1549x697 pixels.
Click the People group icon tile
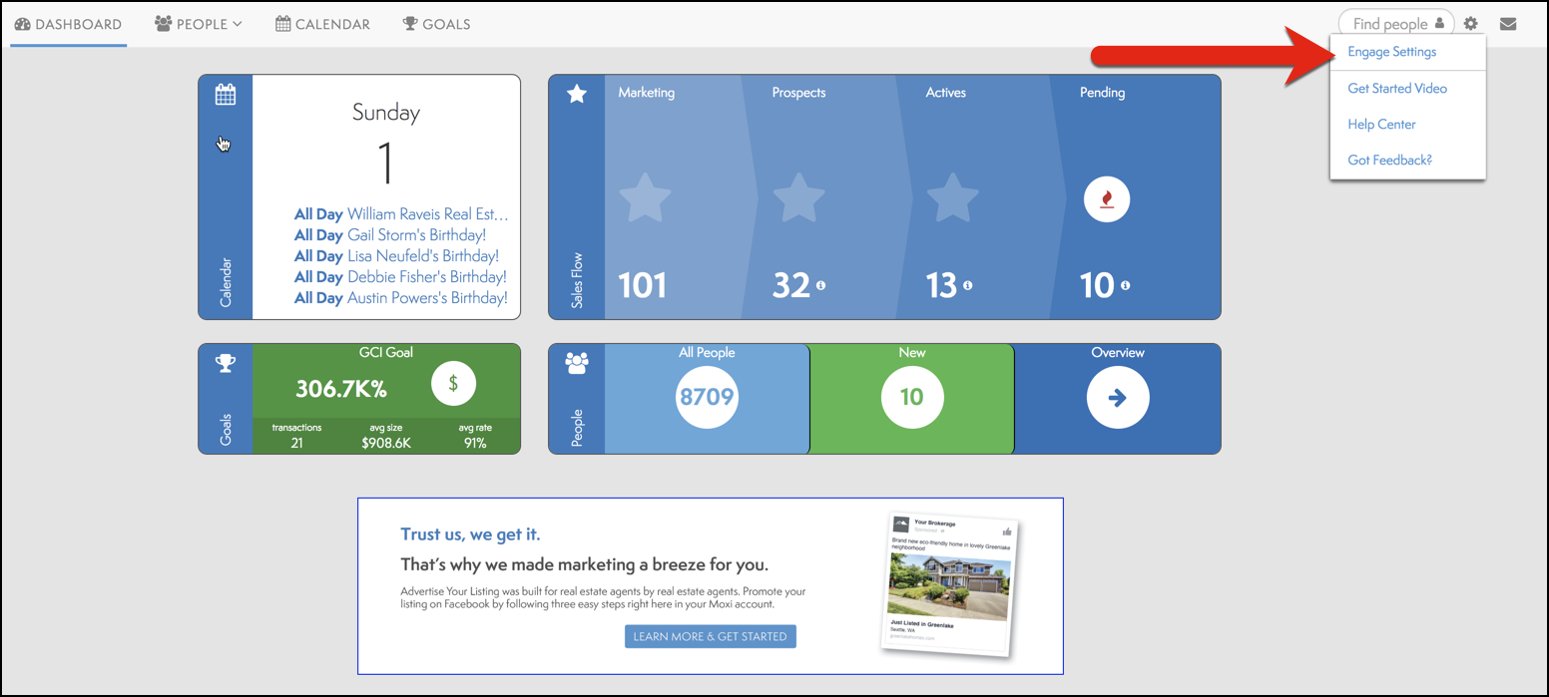tap(577, 363)
